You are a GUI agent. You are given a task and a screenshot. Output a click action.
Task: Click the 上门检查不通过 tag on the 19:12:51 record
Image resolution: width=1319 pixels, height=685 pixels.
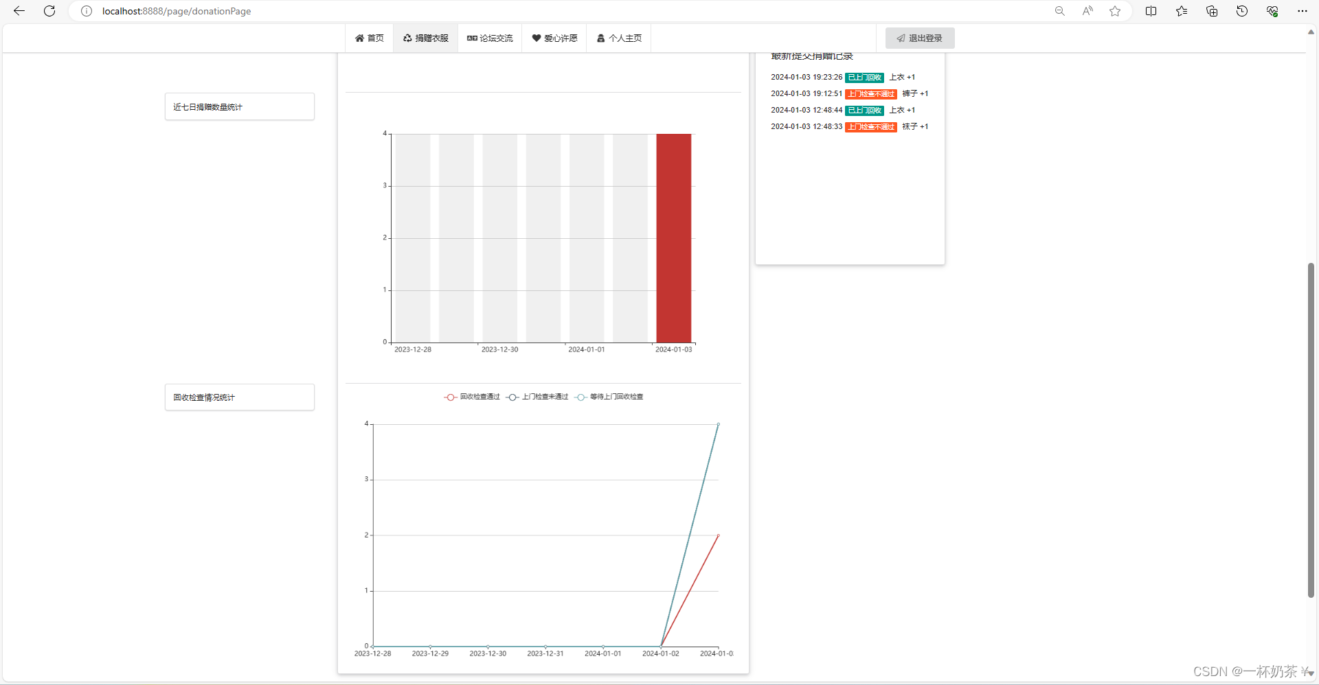(871, 94)
